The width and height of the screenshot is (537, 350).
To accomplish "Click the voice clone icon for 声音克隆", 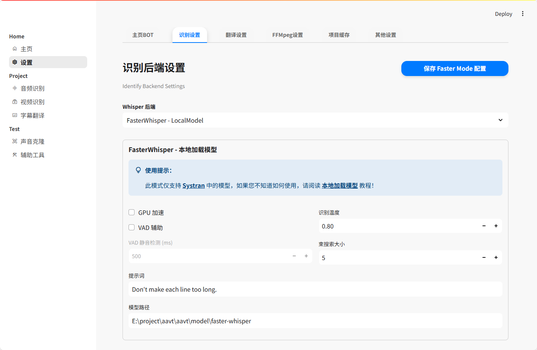I will (15, 141).
